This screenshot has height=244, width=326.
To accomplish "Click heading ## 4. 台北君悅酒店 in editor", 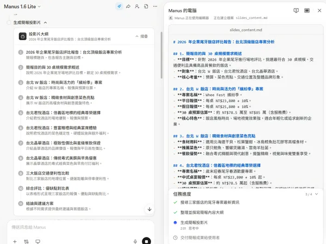I will pos(217,165).
